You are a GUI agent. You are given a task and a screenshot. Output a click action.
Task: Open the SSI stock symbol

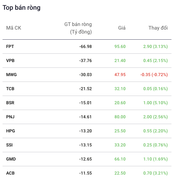click(x=9, y=145)
